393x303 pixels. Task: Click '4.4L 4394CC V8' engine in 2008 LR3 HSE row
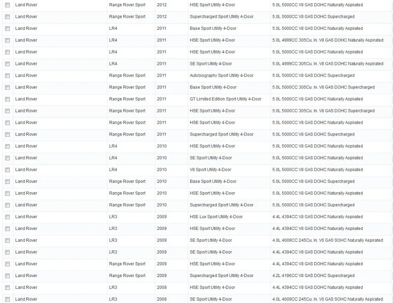[318, 287]
